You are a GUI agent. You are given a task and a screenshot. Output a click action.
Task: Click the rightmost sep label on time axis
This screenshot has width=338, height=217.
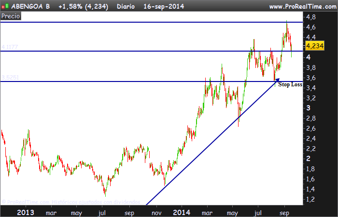284,213
